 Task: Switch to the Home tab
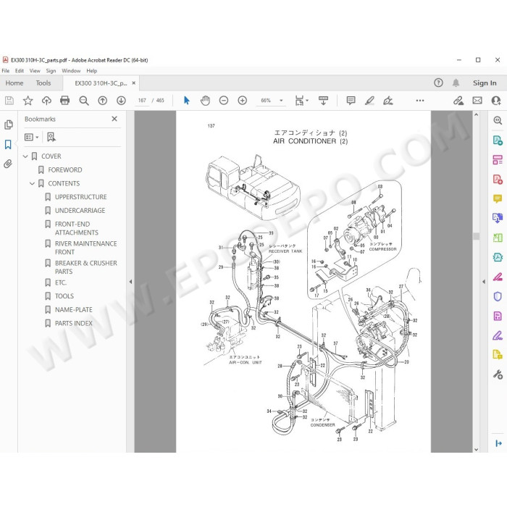pyautogui.click(x=14, y=83)
